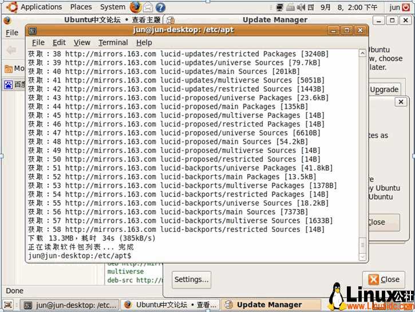Click the Baidu bookmark tab icon

click(x=8, y=85)
